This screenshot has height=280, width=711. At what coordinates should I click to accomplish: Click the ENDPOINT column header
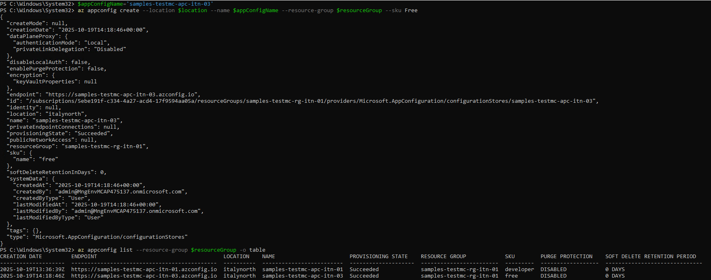(84, 257)
